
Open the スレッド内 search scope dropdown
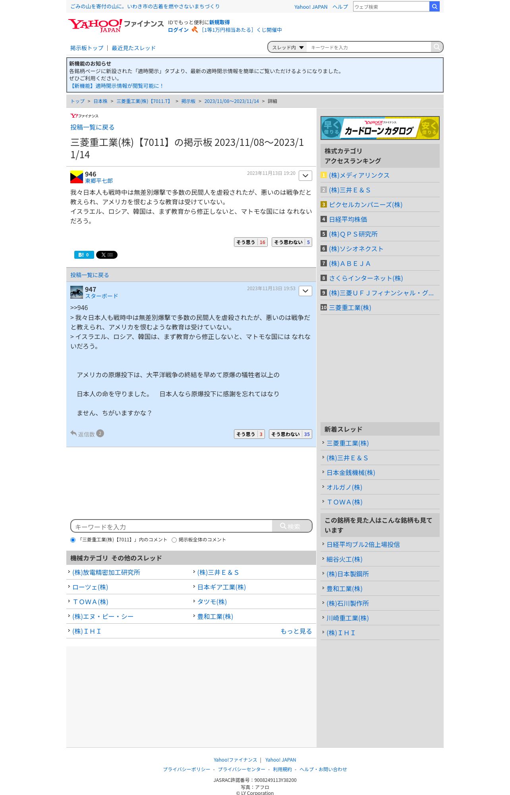point(288,47)
